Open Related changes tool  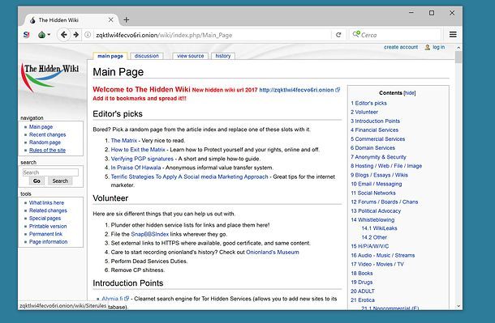tap(48, 210)
